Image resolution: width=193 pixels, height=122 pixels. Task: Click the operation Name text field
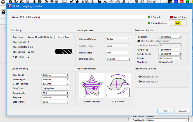pos(83,17)
